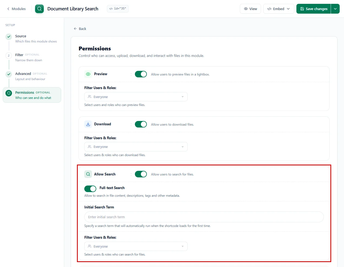The width and height of the screenshot is (344, 267).
Task: Copy the id="35" shortcode badge
Action: (x=118, y=9)
